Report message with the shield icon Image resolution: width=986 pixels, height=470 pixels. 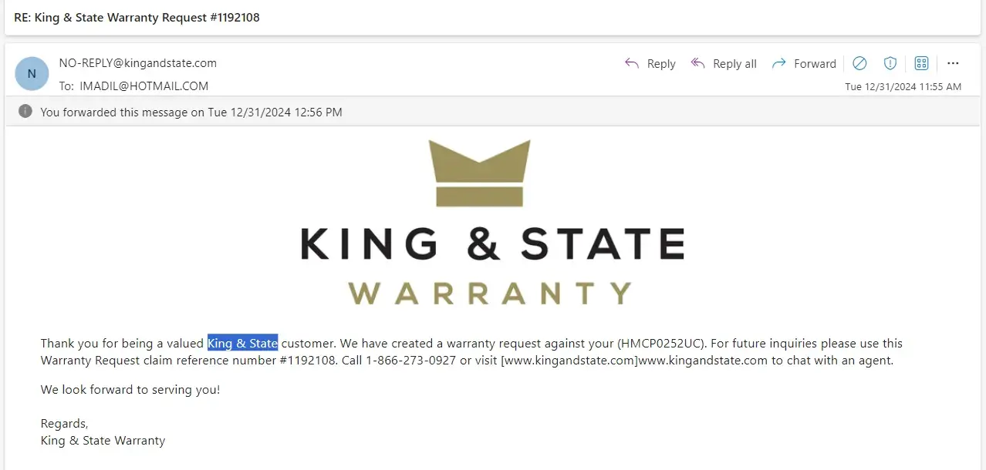coord(890,63)
